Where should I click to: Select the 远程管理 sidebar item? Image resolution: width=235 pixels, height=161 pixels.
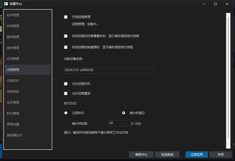28,70
